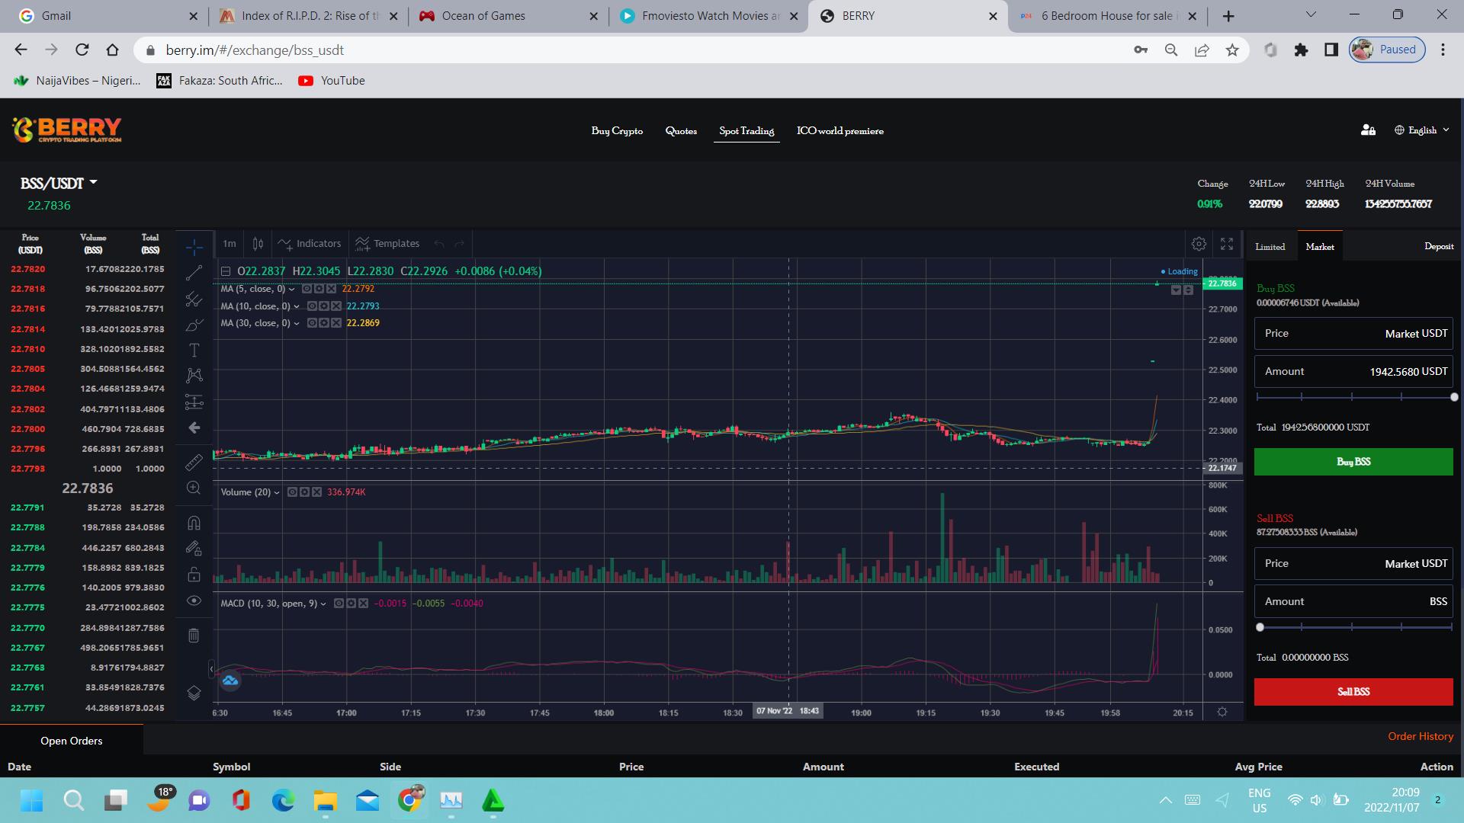Screen dimensions: 1464x823
Task: Click the trash remove drawings icon
Action: click(194, 636)
